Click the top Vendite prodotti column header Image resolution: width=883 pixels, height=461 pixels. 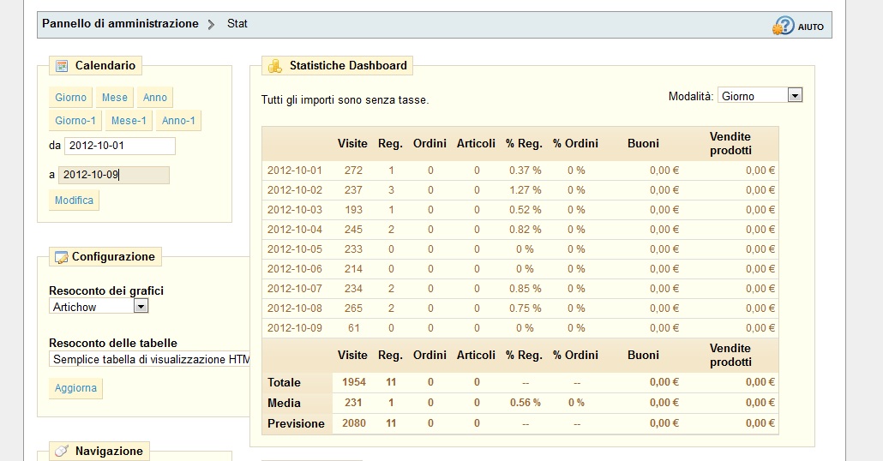730,144
